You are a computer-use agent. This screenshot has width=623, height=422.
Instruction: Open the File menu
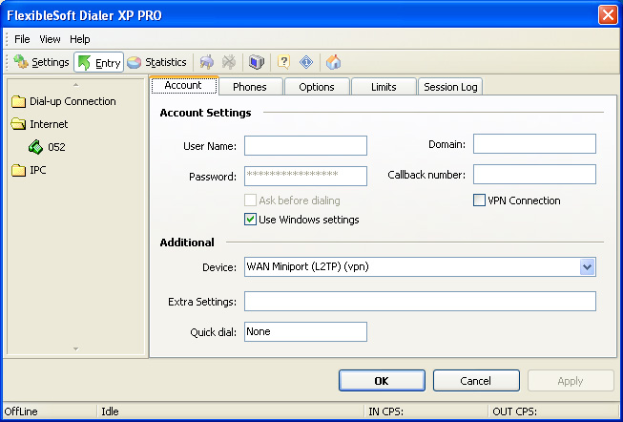[22, 39]
